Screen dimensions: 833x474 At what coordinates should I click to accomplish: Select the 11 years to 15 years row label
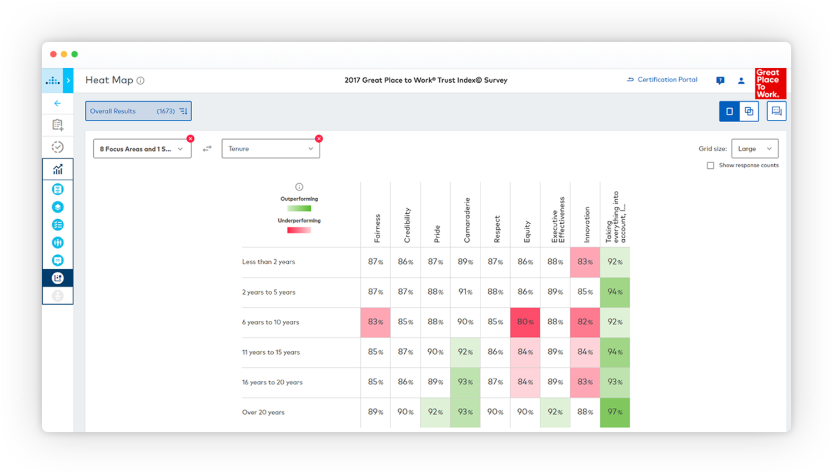coord(271,352)
